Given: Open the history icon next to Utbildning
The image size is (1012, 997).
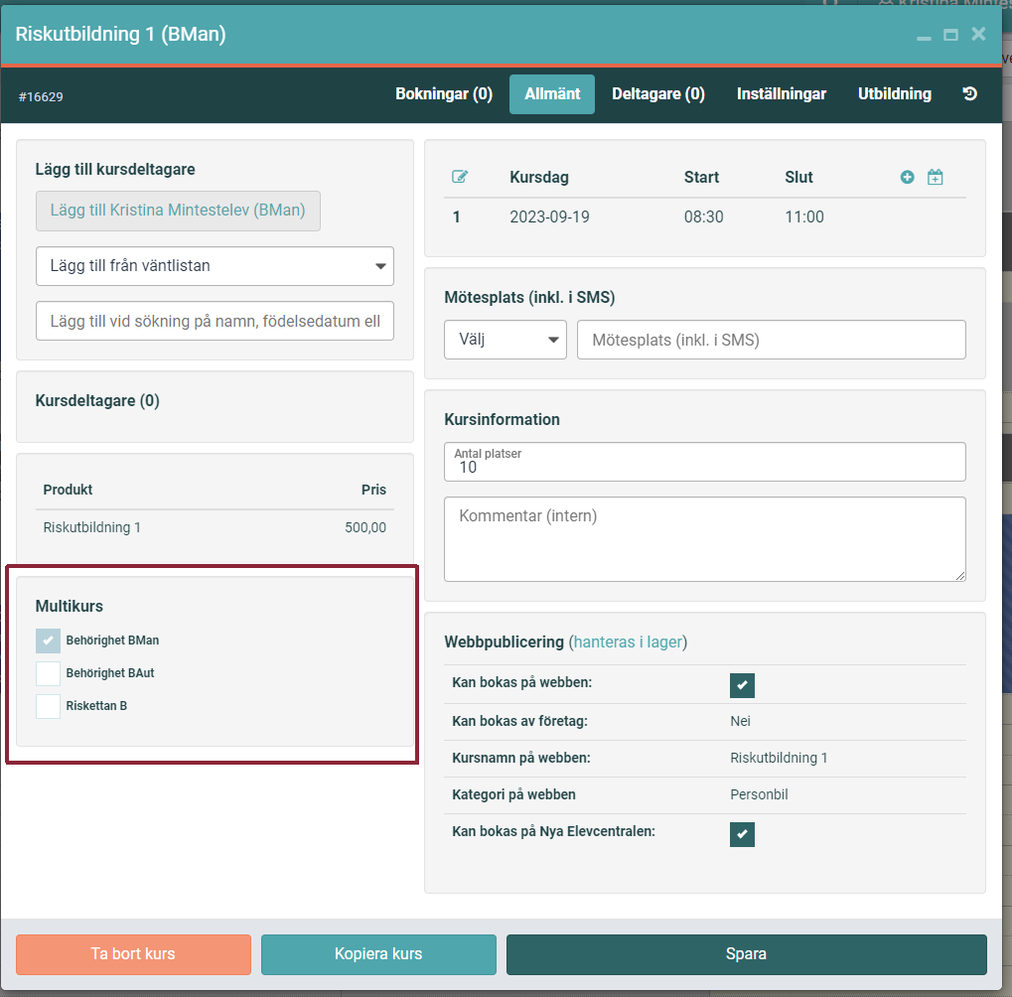Looking at the screenshot, I should tap(969, 94).
